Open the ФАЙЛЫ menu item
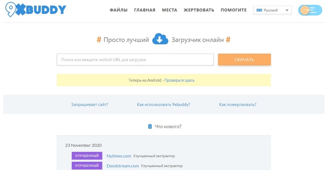Screen dimensions: 330x170 [118, 10]
